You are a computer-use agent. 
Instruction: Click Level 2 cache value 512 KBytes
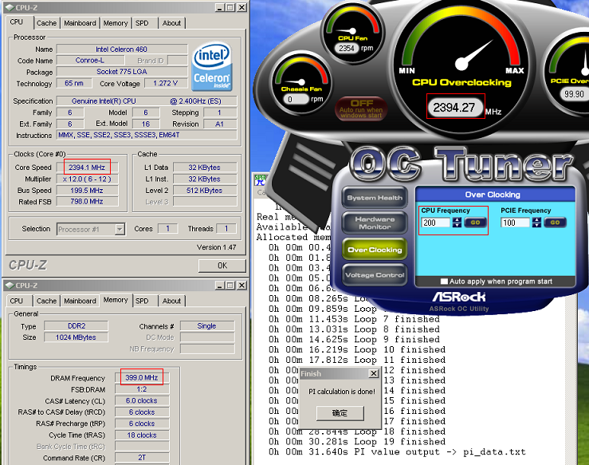pos(205,191)
